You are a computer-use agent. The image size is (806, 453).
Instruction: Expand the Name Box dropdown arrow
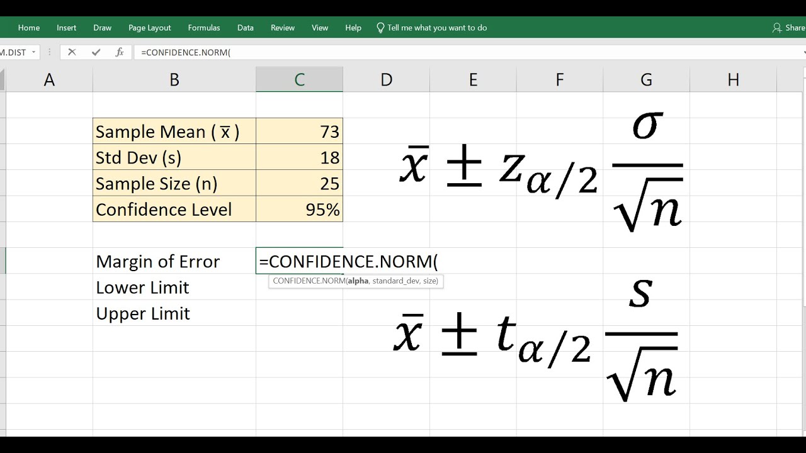[x=33, y=52]
